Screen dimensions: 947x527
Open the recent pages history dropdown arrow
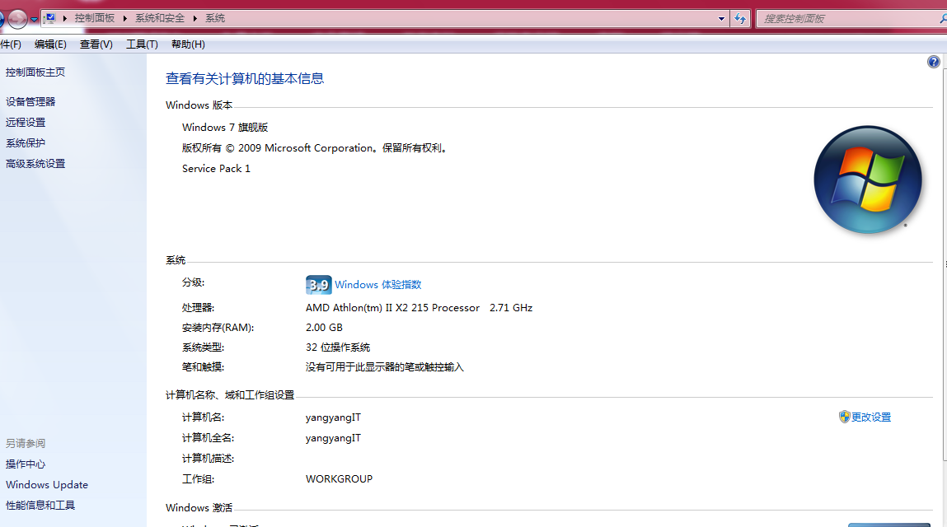tap(34, 19)
